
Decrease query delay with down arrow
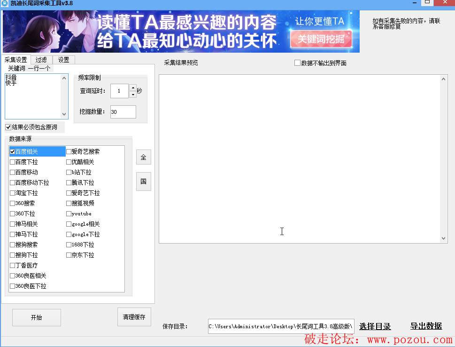point(132,95)
